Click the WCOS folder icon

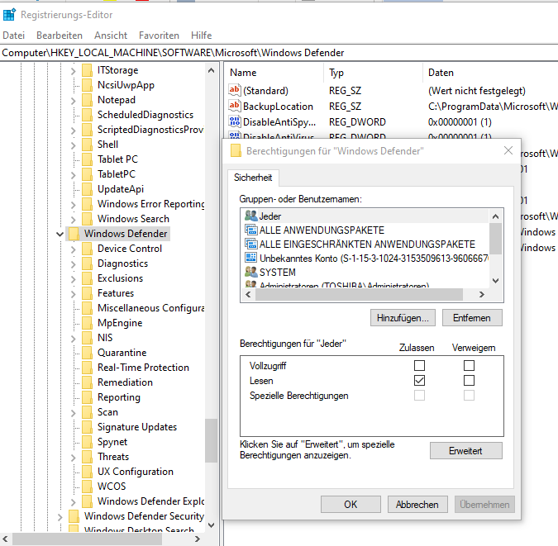(87, 487)
